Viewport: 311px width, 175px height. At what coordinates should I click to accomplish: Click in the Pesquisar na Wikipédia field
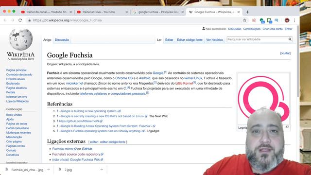click(257, 39)
